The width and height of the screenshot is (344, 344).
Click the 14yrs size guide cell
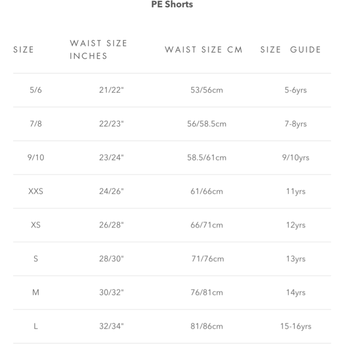296,293
